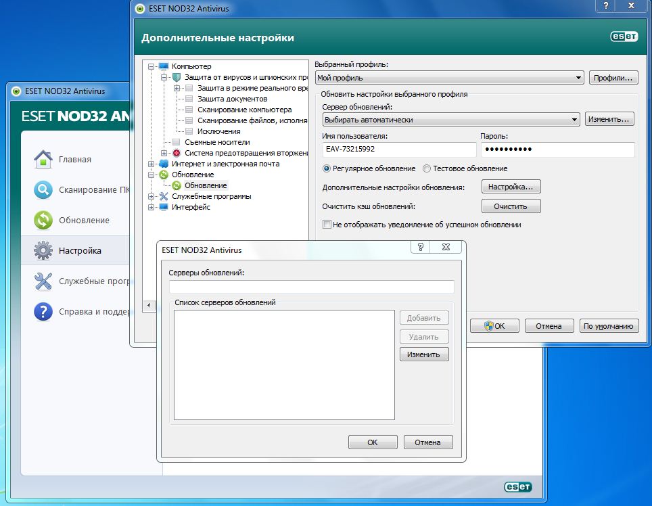This screenshot has height=506, width=652.
Task: Click Отмена in the update servers dialog
Action: coord(428,442)
